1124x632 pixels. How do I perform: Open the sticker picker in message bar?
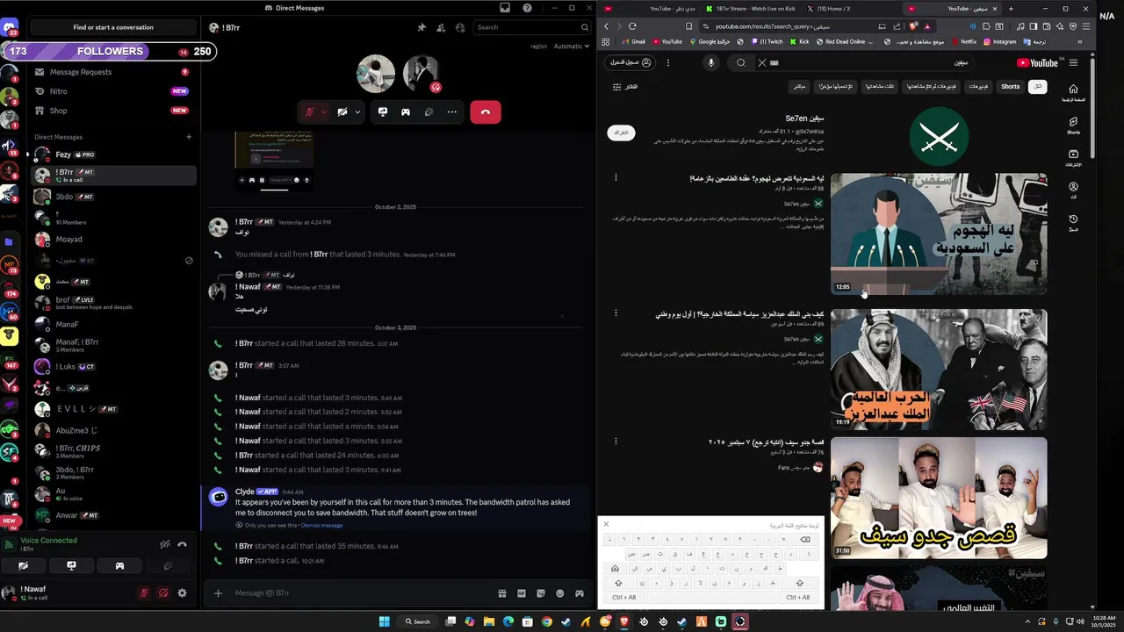coord(541,593)
